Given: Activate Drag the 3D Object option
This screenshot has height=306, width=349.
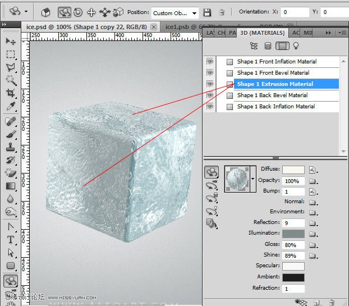Looking at the screenshot, I should (91, 12).
